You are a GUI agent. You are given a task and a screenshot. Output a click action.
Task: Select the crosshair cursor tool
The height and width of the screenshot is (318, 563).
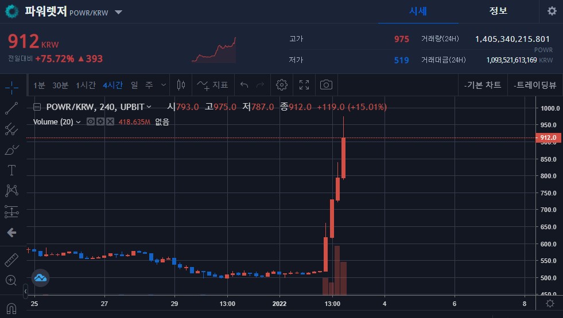click(x=11, y=87)
